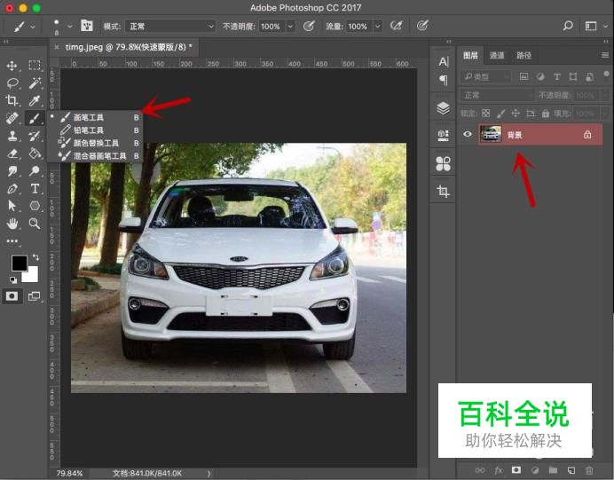This screenshot has width=614, height=480.
Task: Open the 流量 slider dropdown arrow
Action: pos(377,27)
